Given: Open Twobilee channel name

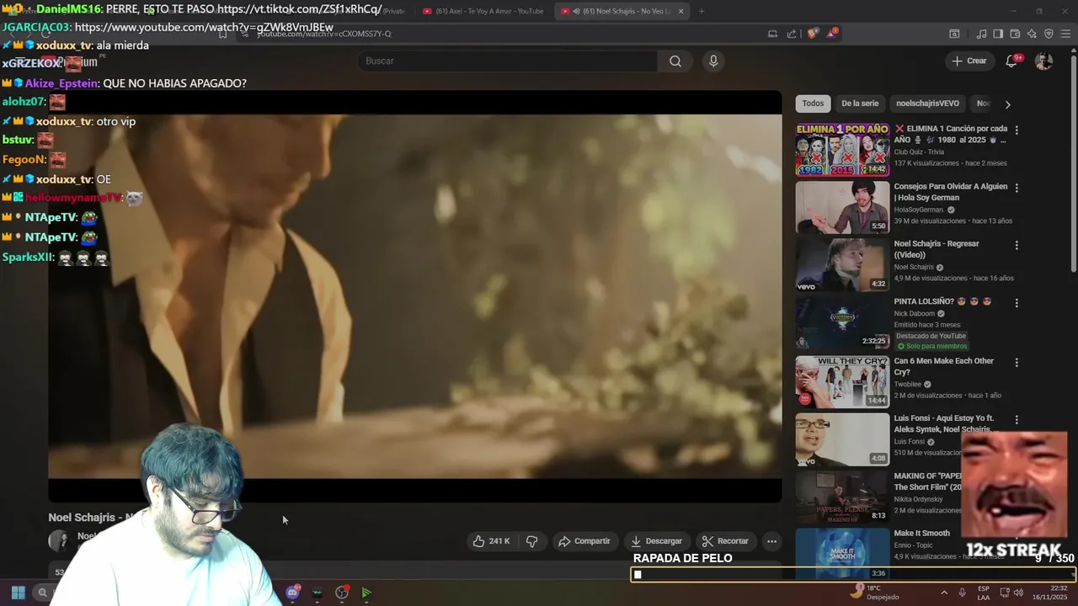Looking at the screenshot, I should (x=907, y=385).
